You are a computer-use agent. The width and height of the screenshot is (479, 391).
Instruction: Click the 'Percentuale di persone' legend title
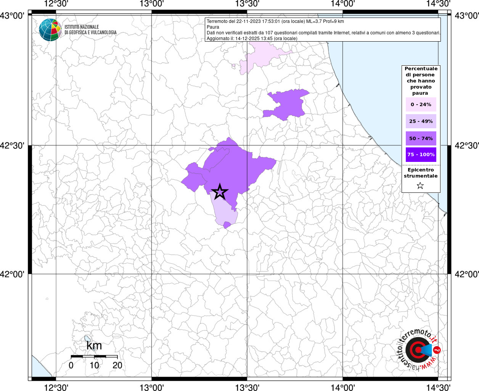421,81
